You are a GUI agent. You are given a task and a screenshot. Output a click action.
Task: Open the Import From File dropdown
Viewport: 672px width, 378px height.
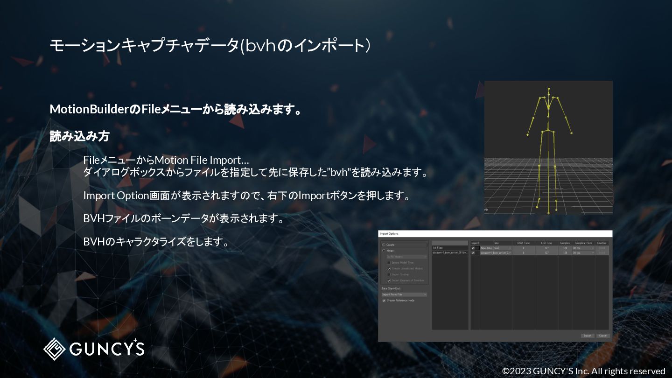pos(404,294)
